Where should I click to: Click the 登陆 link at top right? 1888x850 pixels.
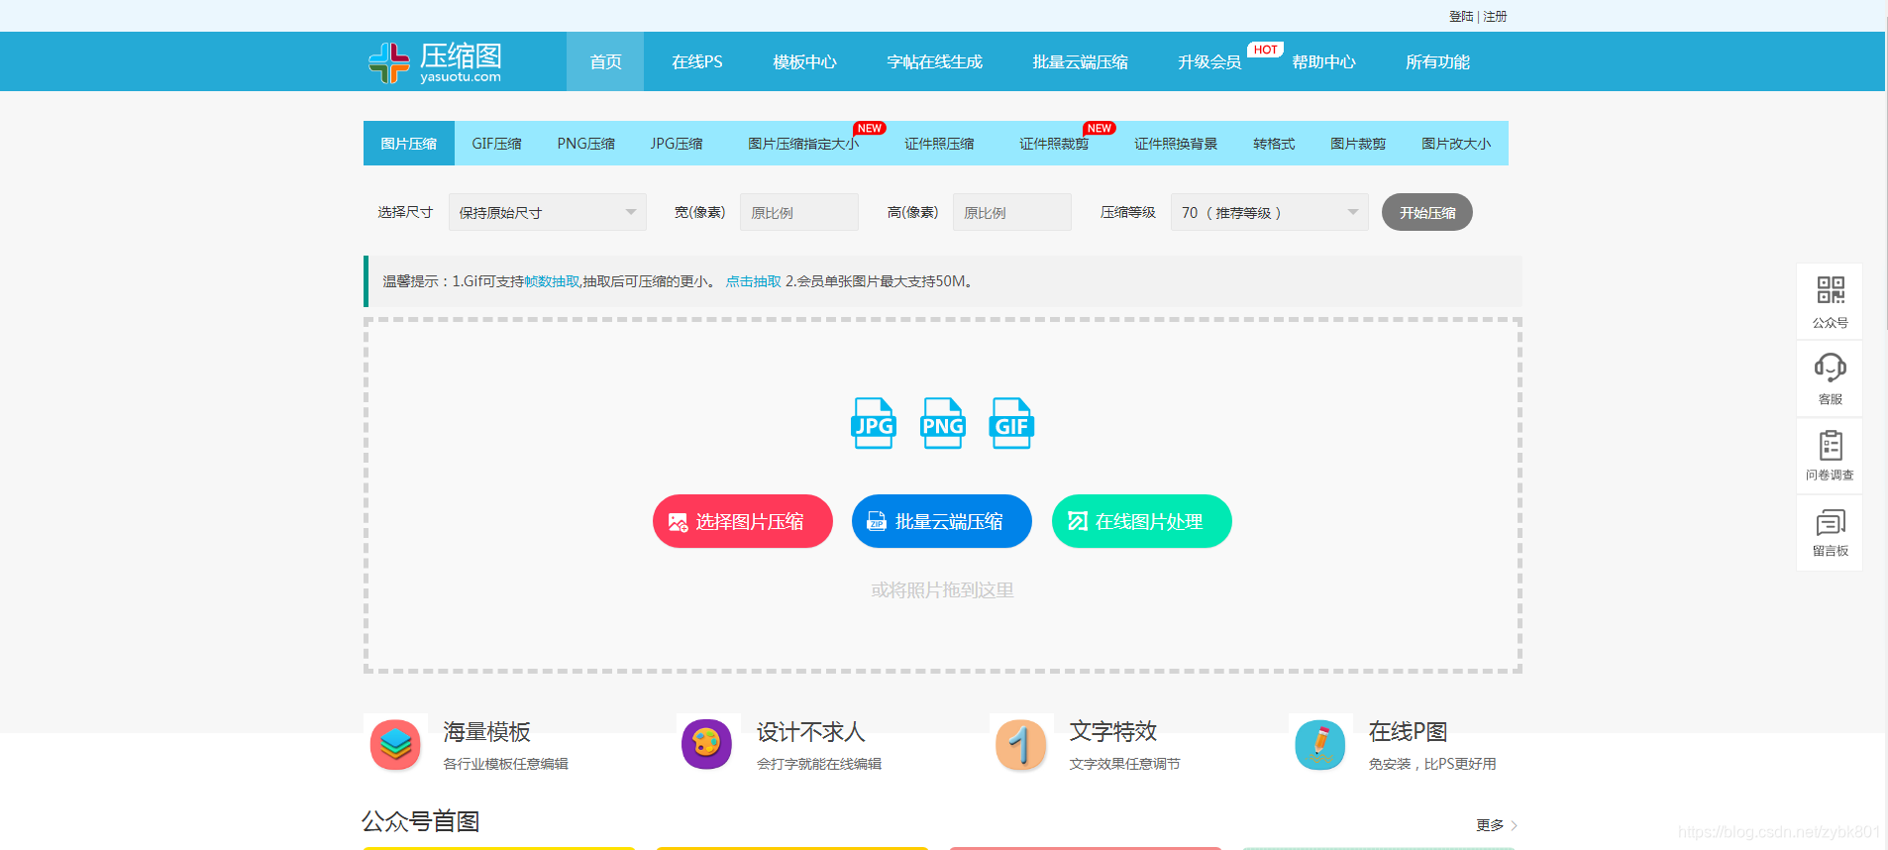(x=1461, y=16)
